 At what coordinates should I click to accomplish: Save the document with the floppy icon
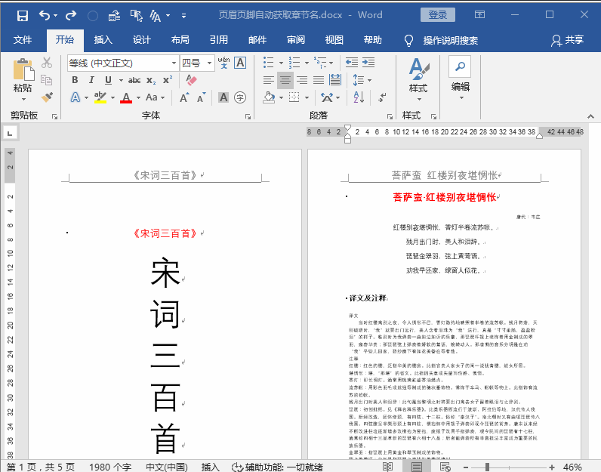(x=23, y=16)
